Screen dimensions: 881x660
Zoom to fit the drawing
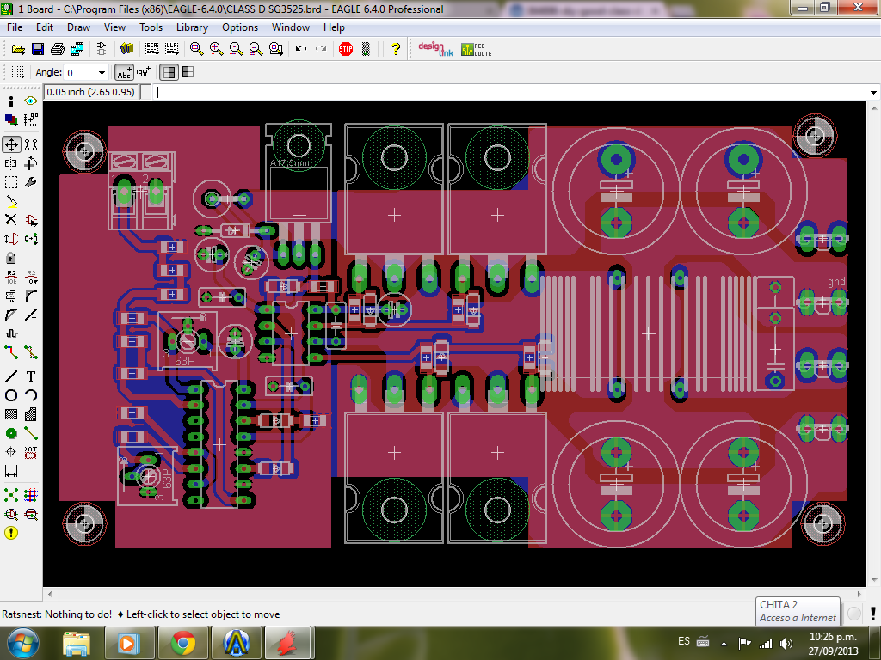click(x=197, y=49)
